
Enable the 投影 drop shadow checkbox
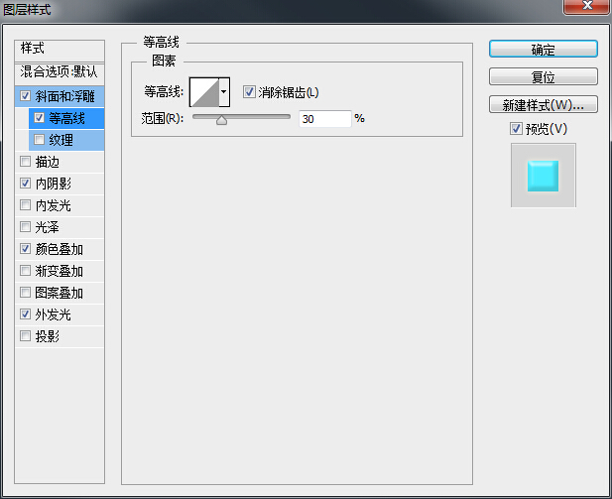pyautogui.click(x=25, y=336)
